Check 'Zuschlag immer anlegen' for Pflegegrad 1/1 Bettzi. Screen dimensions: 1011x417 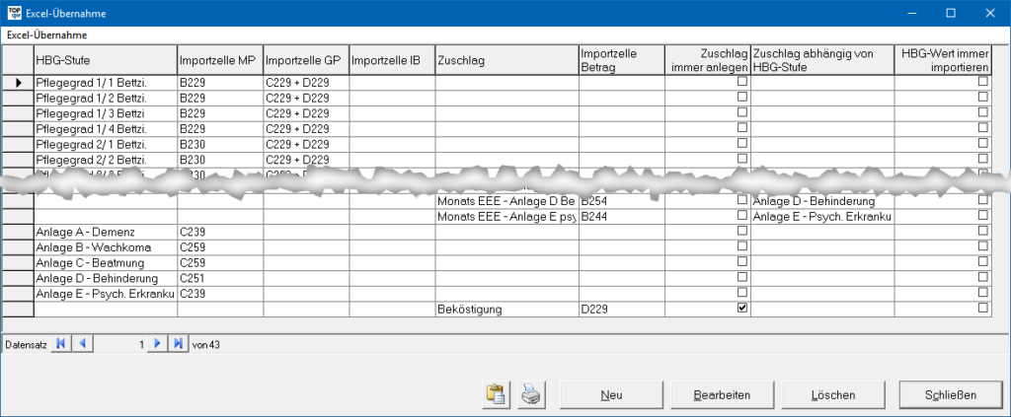742,83
